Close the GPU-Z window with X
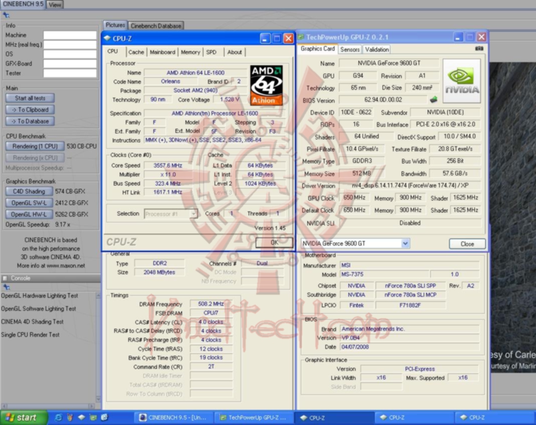 pyautogui.click(x=481, y=37)
